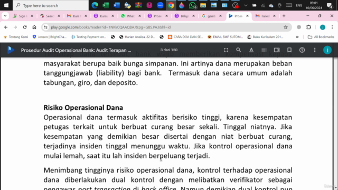Open Microsoft Edge from taskbar
This screenshot has height=190, width=338.
(95, 5)
